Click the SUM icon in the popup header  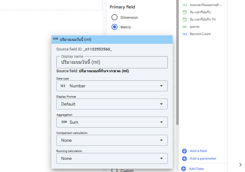coord(55,39)
